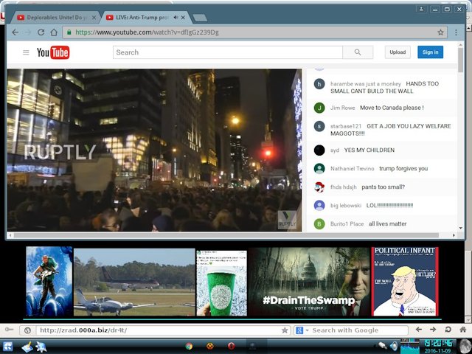472x354 pixels.
Task: Open the volume speaker tray icon
Action: point(394,346)
